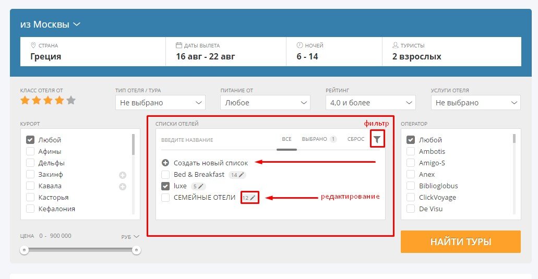Edit the СЕМЕЙНЫЕ ОТЕЛИ list pencil
This screenshot has height=279, width=538.
point(253,198)
